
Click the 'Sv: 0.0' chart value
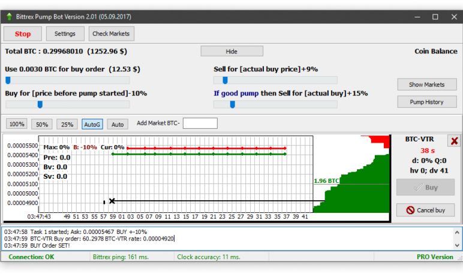click(x=55, y=176)
